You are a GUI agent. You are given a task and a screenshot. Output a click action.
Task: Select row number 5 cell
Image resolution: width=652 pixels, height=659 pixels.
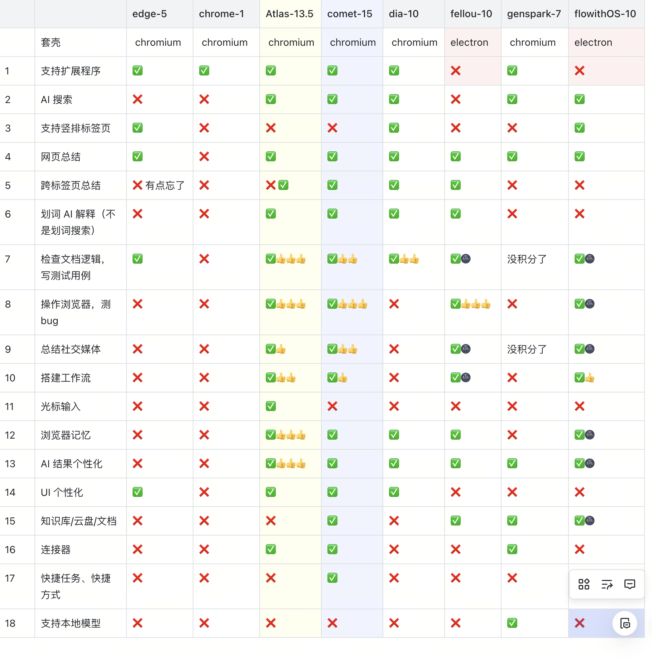tap(17, 185)
